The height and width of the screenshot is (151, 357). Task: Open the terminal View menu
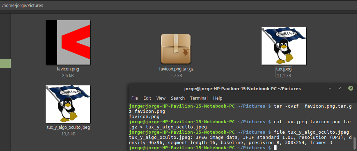coord(161,98)
